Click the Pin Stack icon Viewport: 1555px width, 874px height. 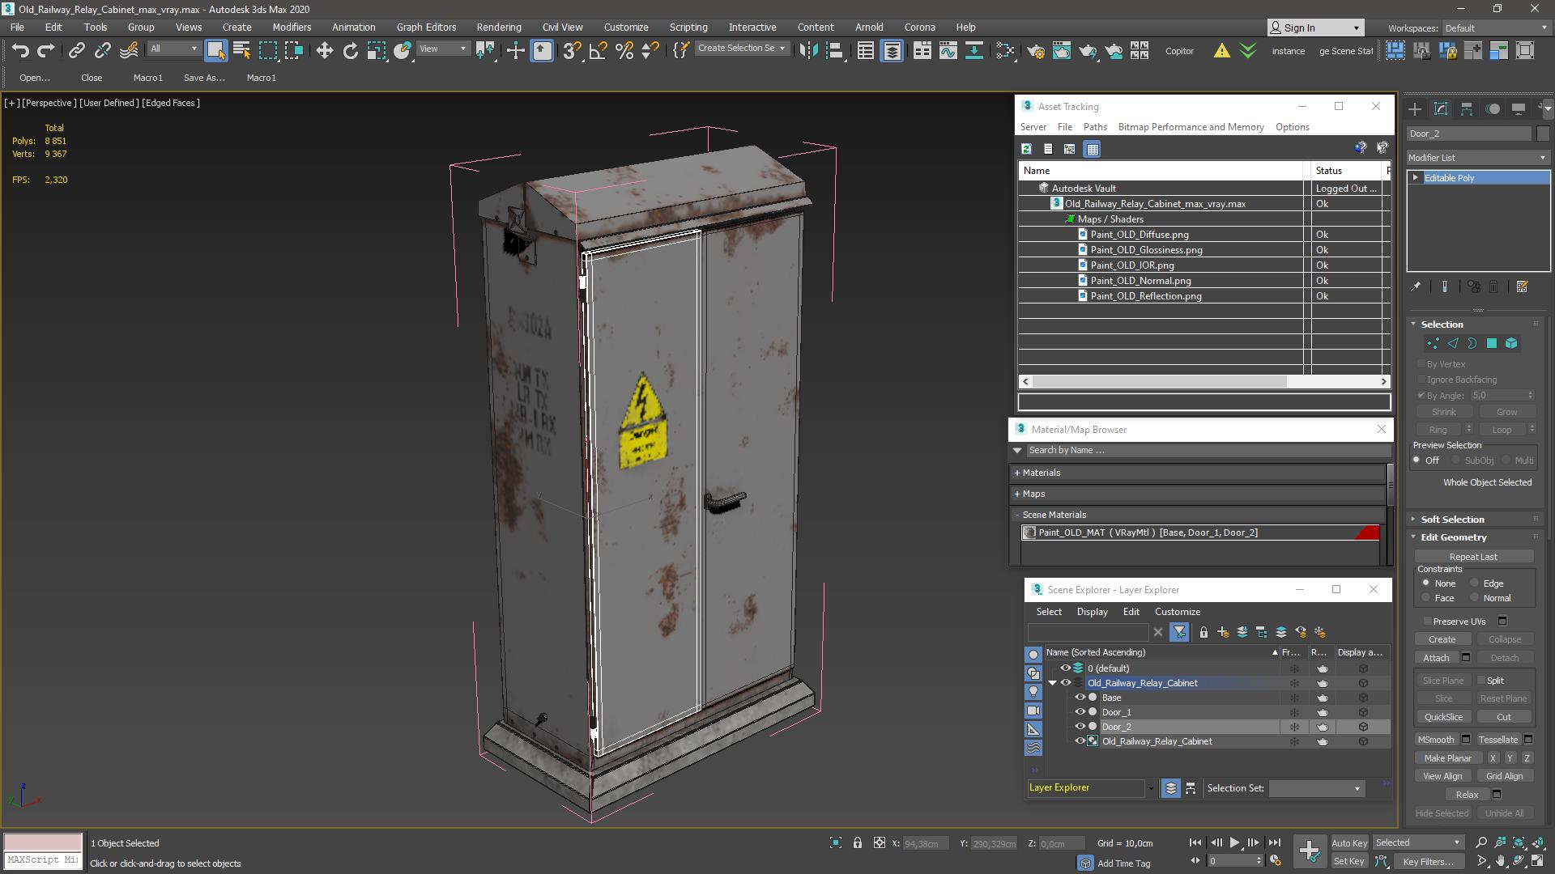[x=1415, y=286]
